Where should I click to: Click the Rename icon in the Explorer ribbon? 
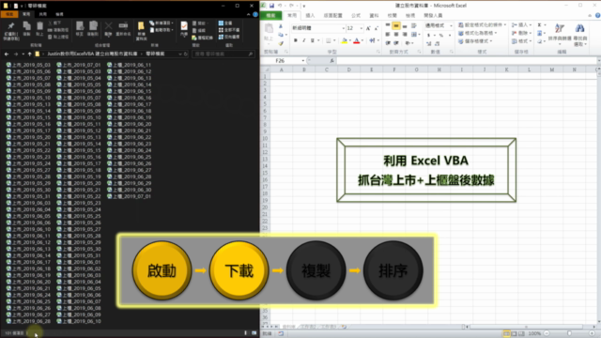(123, 26)
